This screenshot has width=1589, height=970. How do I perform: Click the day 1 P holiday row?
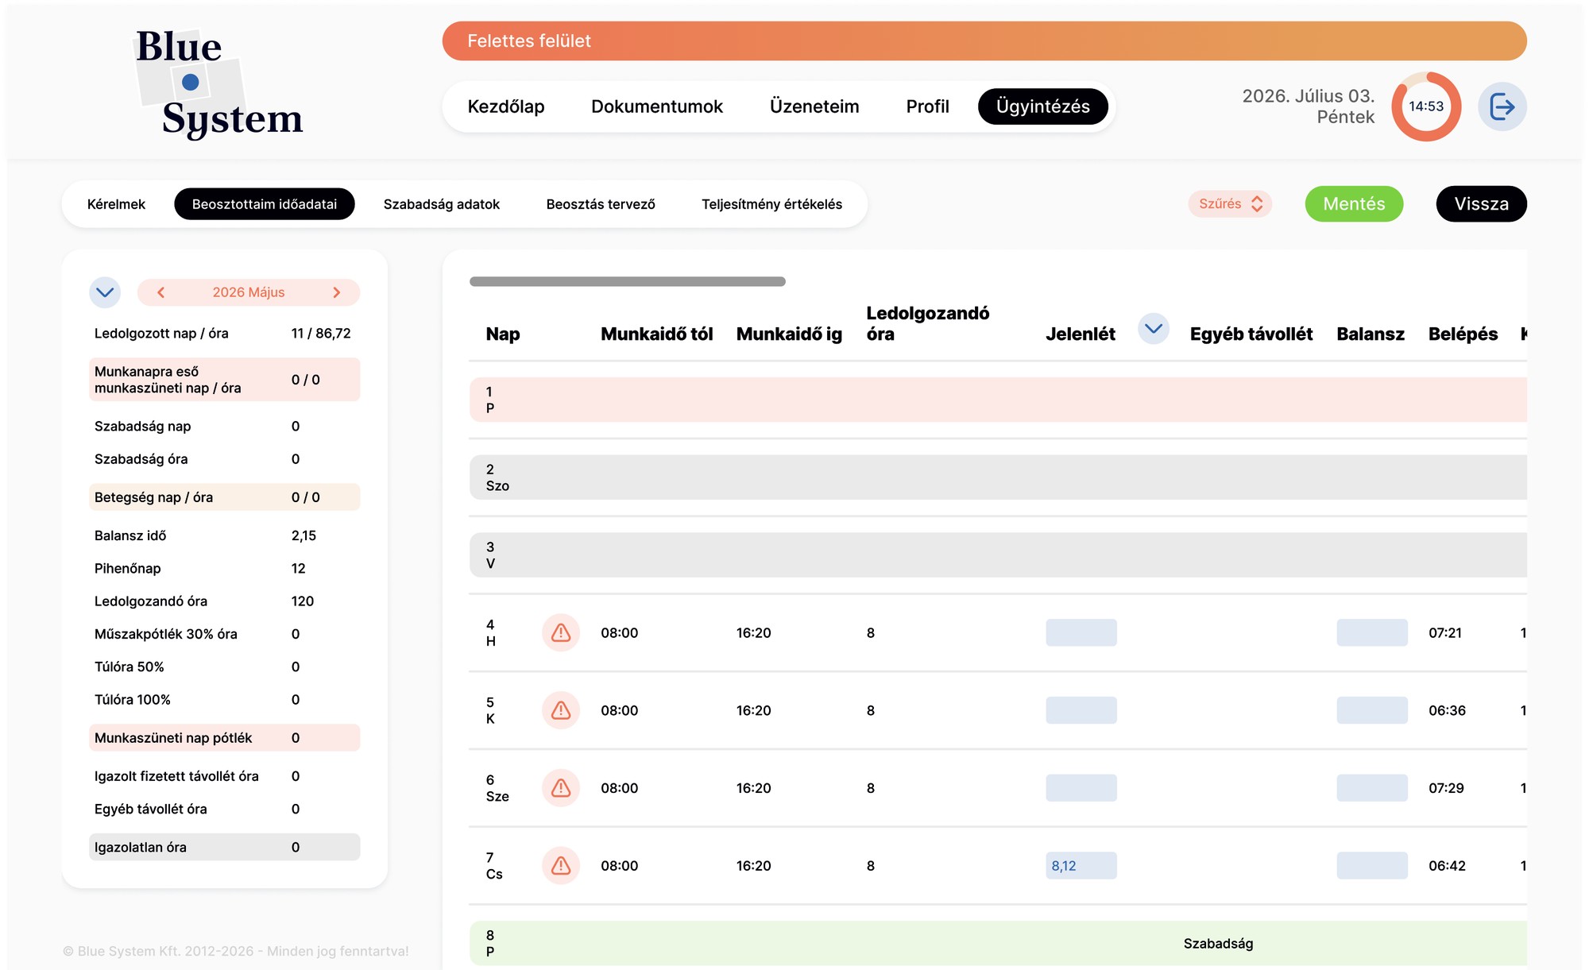(x=998, y=400)
